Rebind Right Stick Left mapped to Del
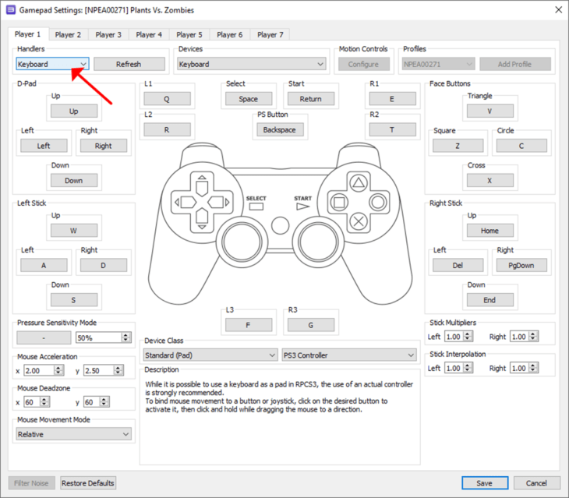 (458, 265)
